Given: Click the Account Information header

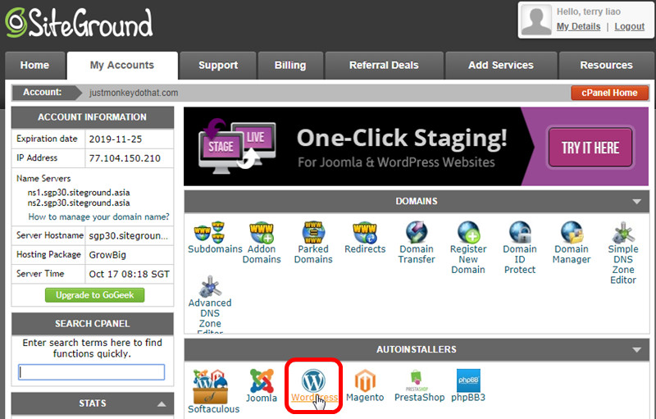Looking at the screenshot, I should pos(93,117).
